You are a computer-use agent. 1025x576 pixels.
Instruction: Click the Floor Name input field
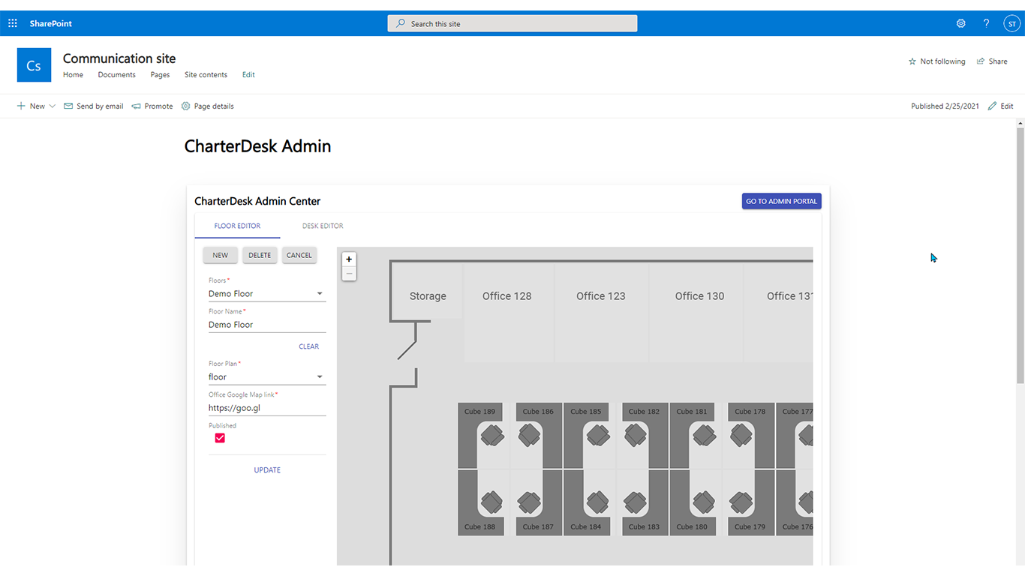(x=266, y=325)
